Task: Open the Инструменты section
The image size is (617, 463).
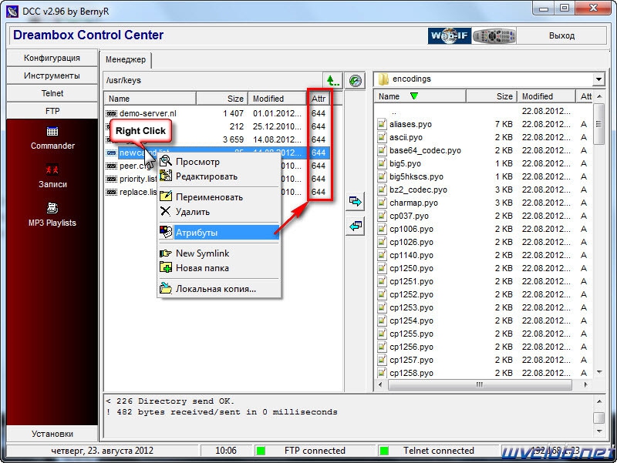Action: [x=52, y=75]
